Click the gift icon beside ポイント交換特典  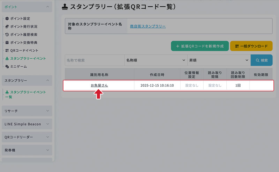pyautogui.click(x=7, y=43)
